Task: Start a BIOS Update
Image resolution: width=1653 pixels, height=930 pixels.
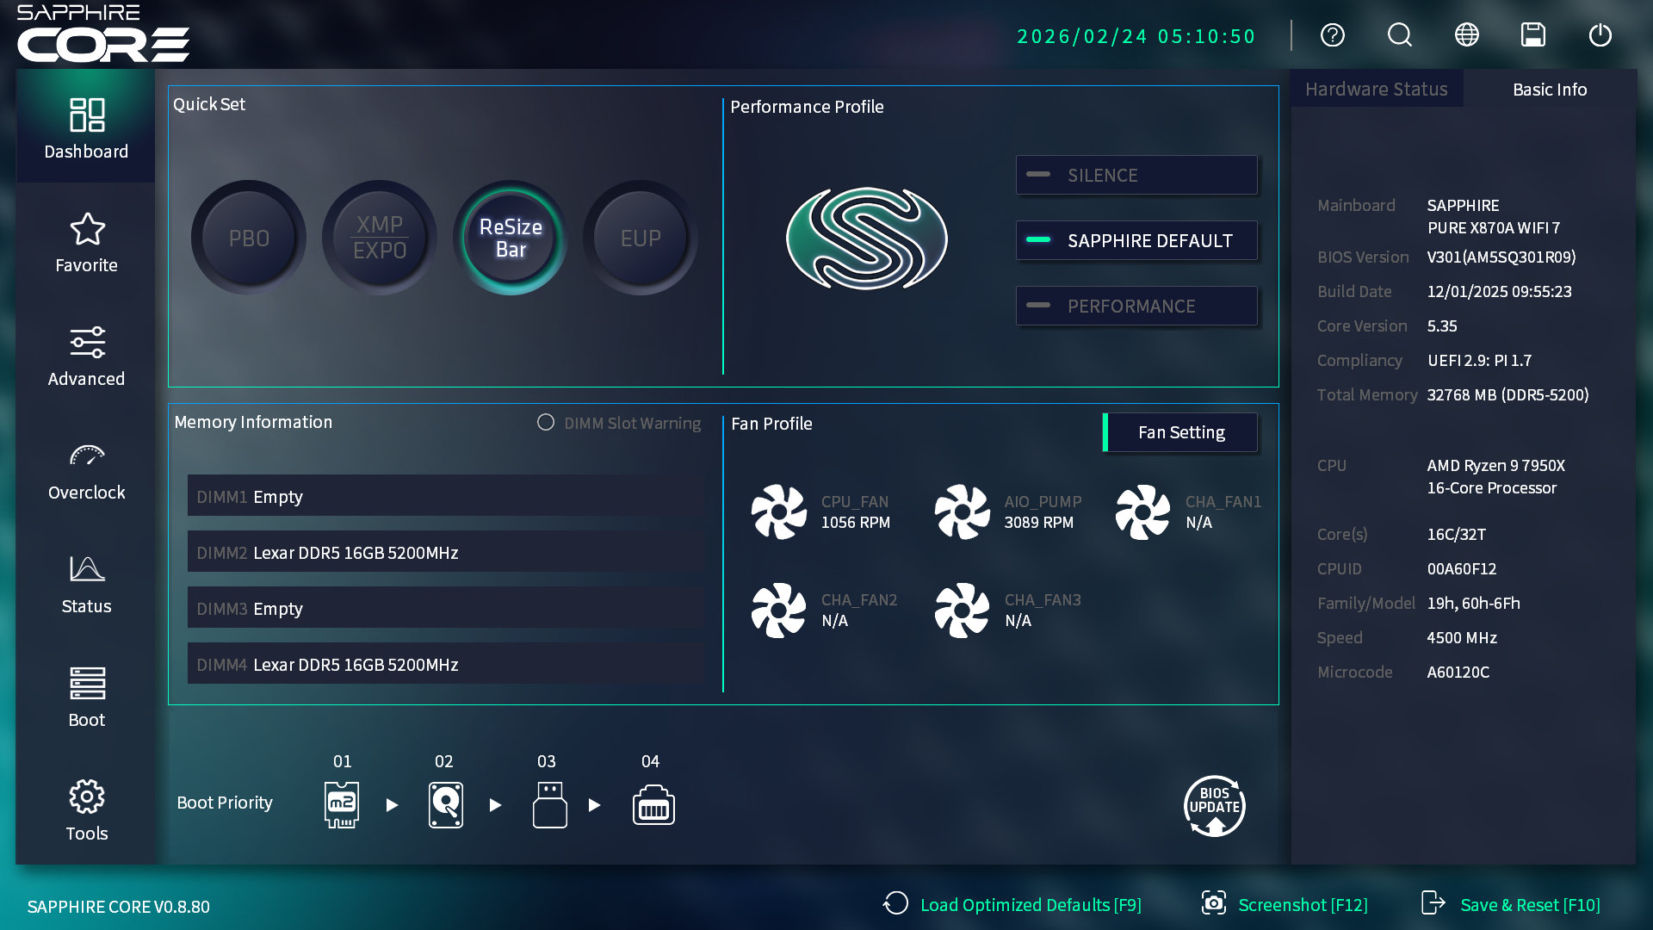Action: (1214, 805)
